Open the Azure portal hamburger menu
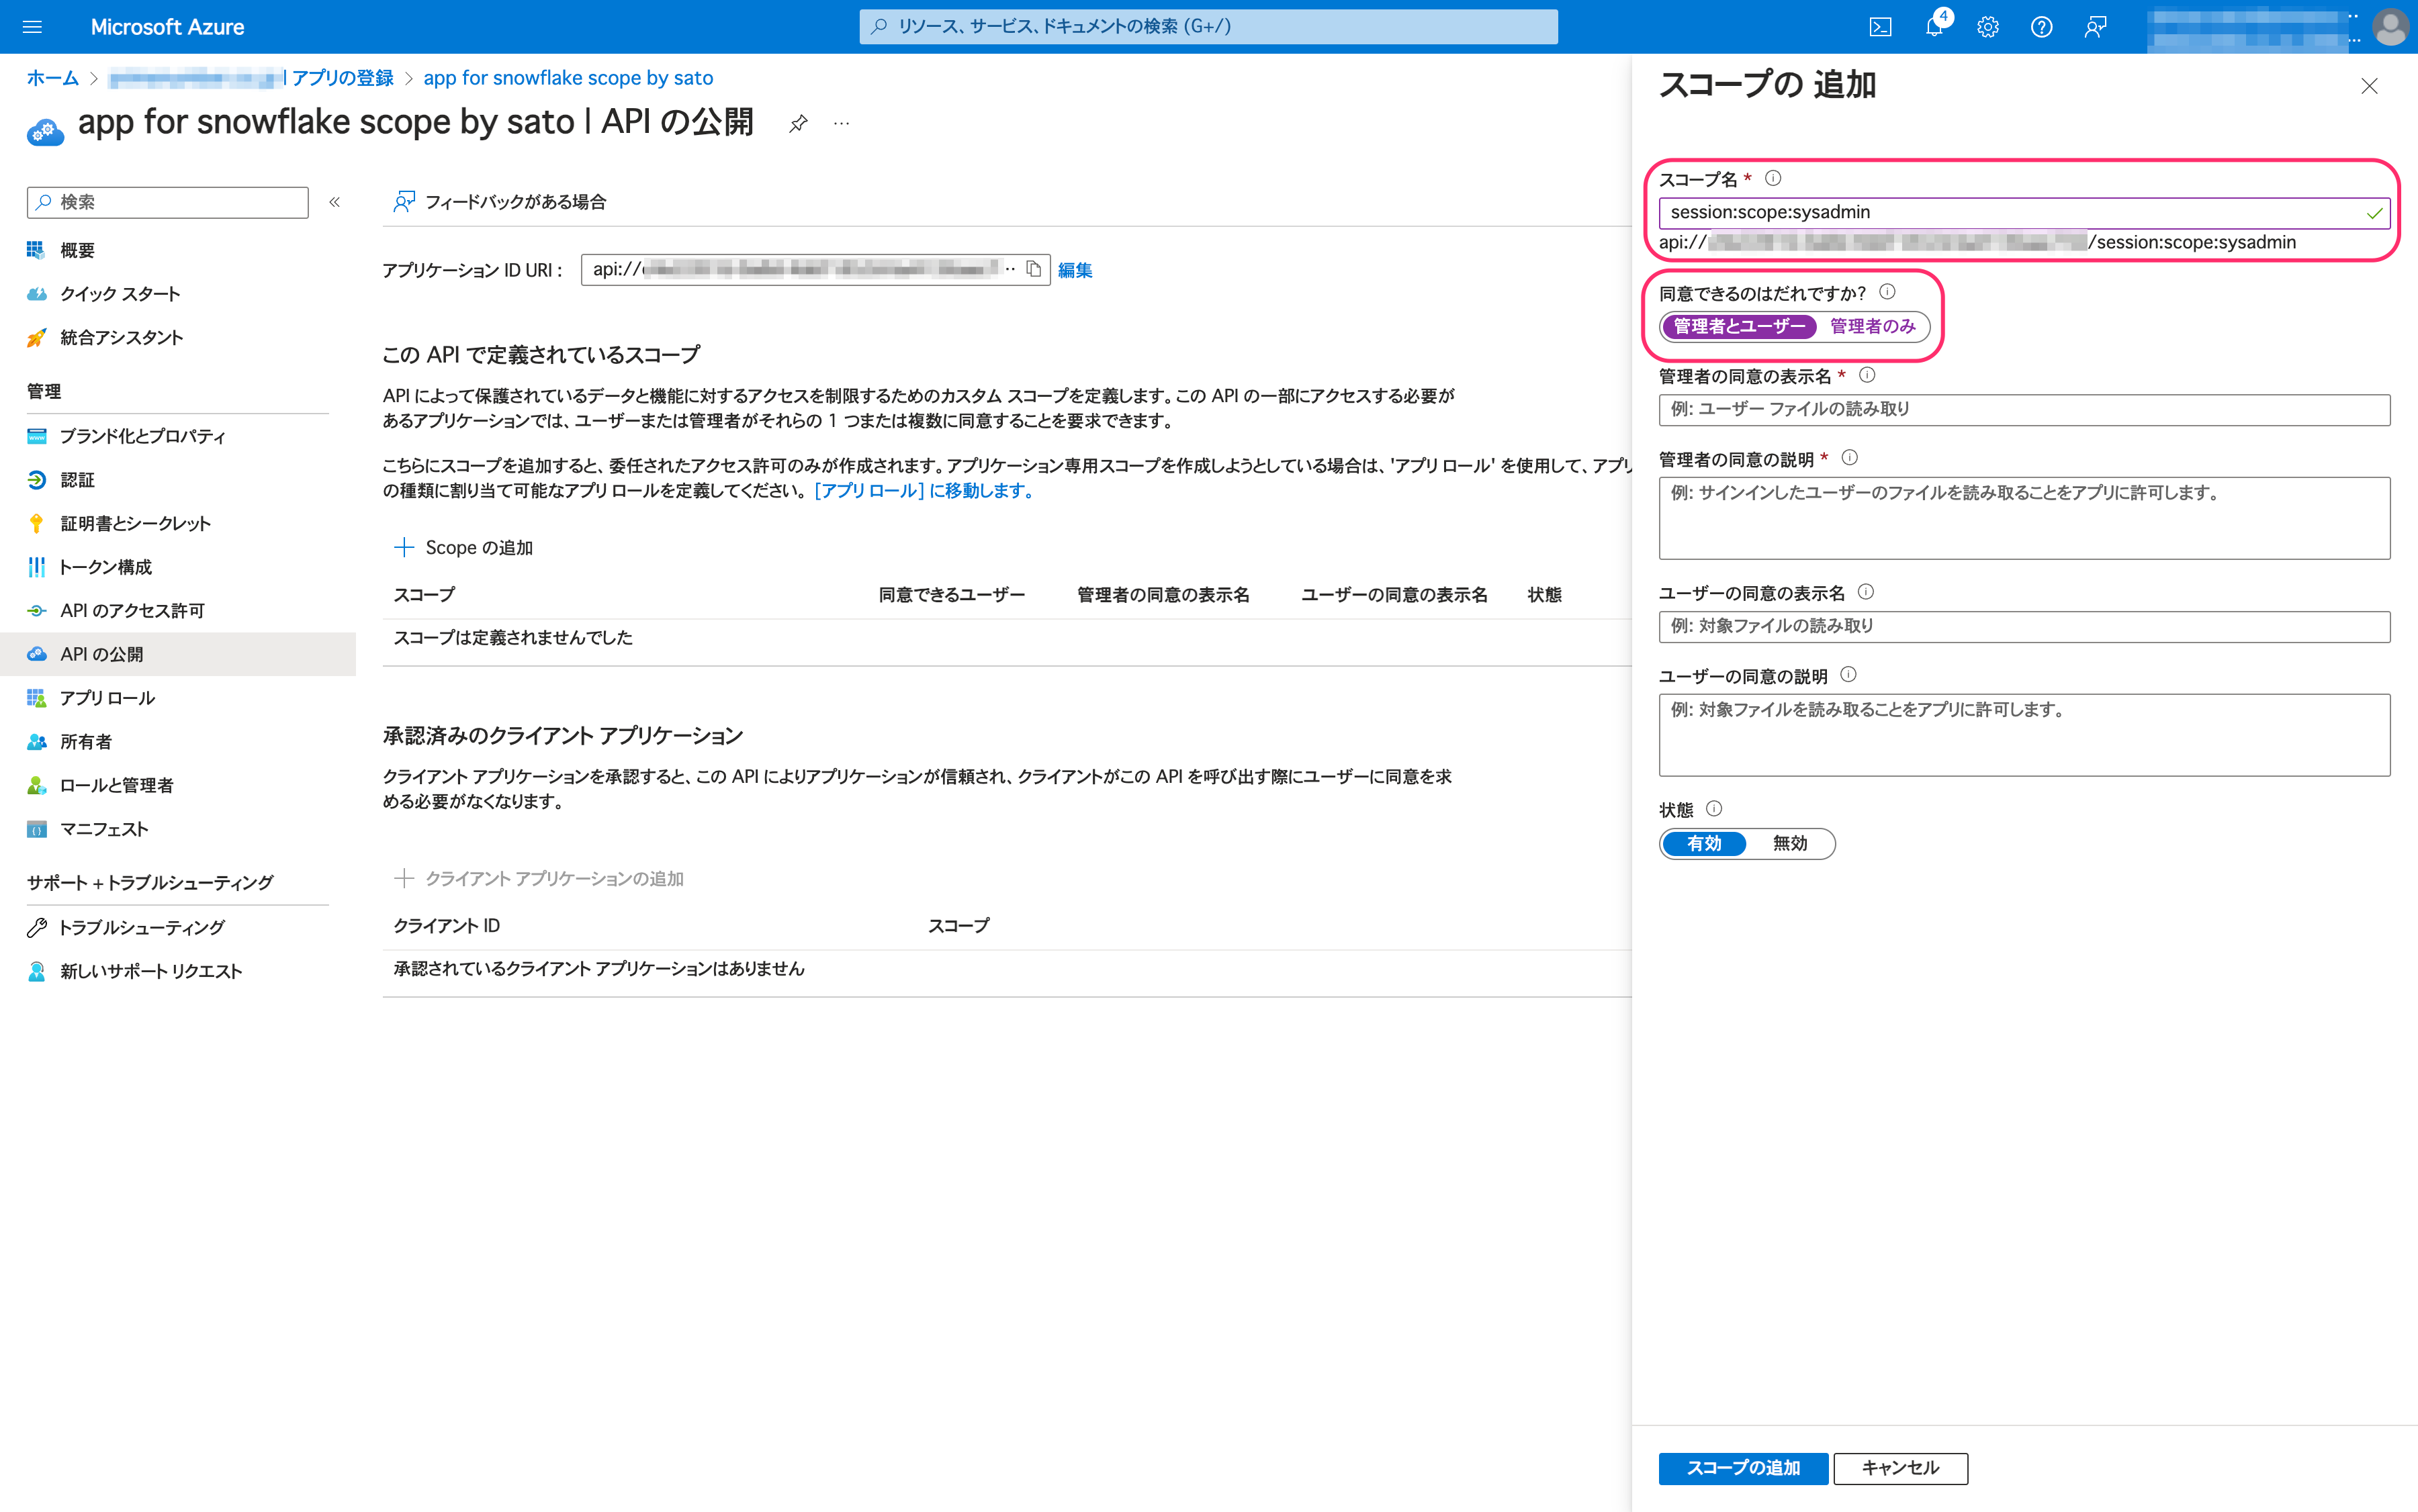Image resolution: width=2418 pixels, height=1512 pixels. (x=32, y=27)
